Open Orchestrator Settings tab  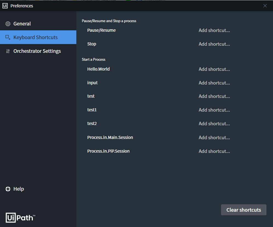[x=38, y=51]
